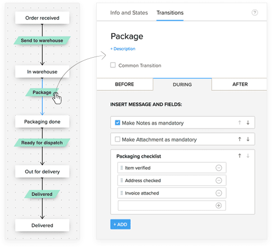Move Make Notes as mandatory row down

tap(248, 123)
